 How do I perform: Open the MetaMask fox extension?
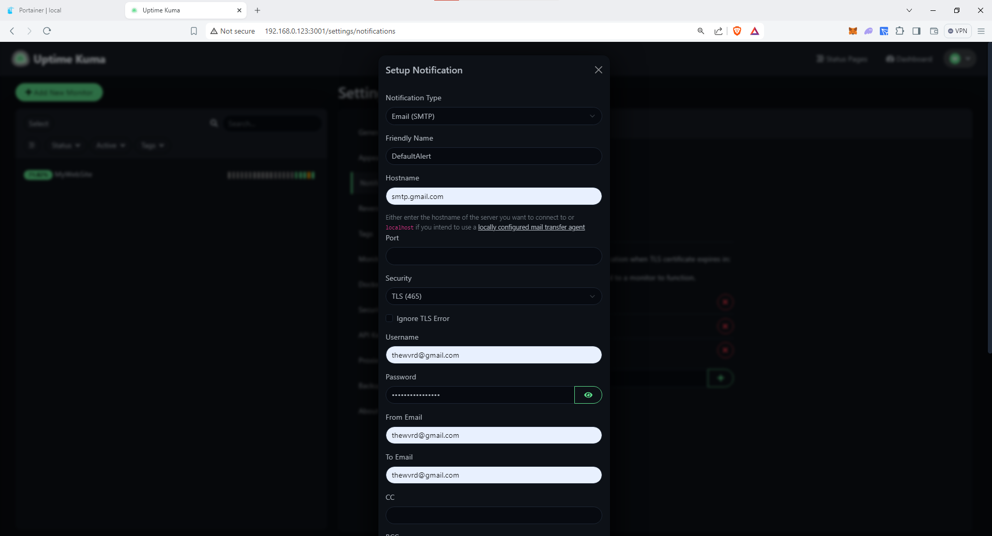[853, 31]
